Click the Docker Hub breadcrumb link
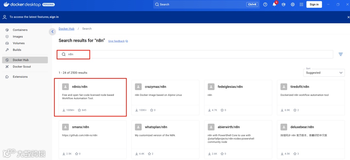Screen dimensions: 350x160 66,29
